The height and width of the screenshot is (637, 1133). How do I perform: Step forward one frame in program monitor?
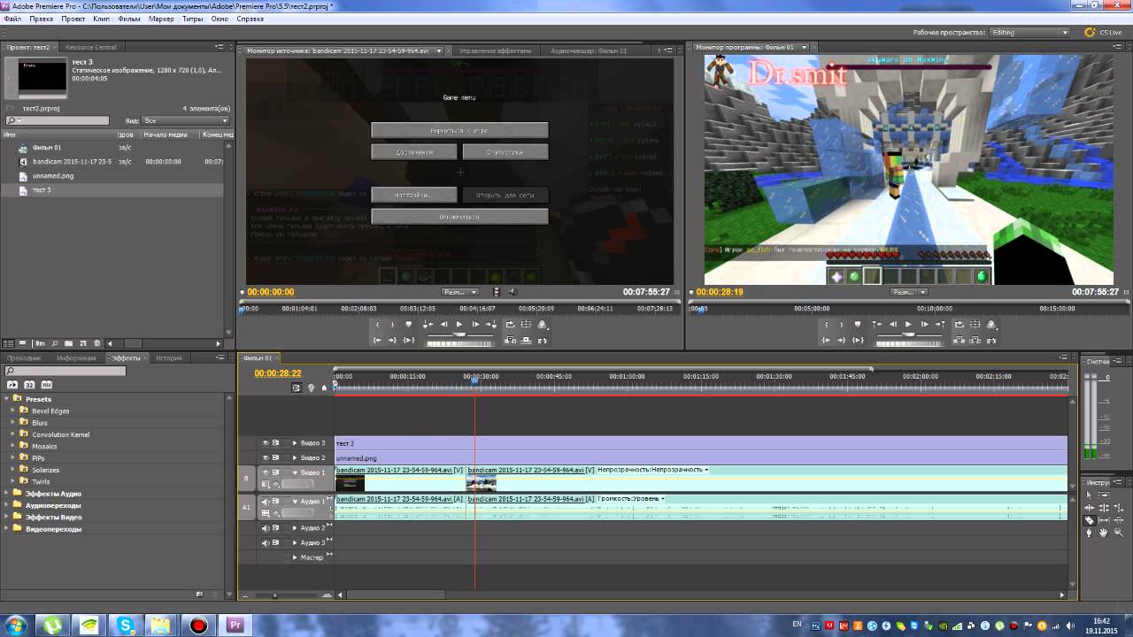click(x=925, y=325)
